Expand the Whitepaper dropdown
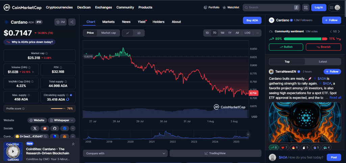Image resolution: width=346 pixels, height=163 pixels. pos(62,120)
